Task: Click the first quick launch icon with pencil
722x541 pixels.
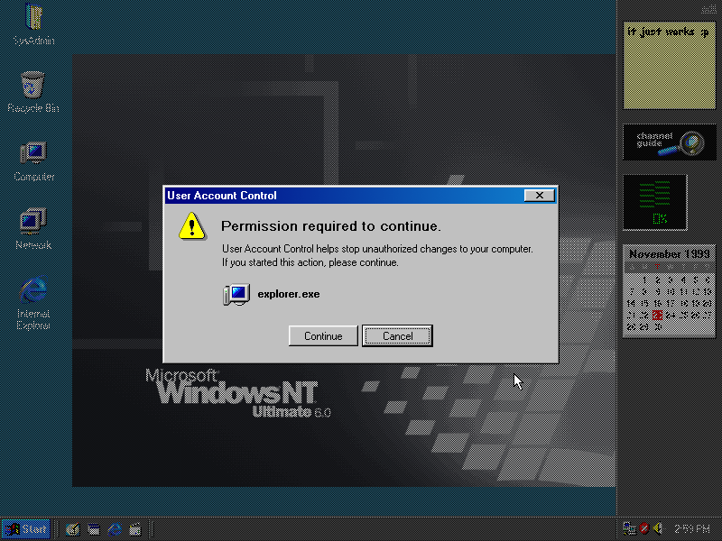Action: click(73, 529)
